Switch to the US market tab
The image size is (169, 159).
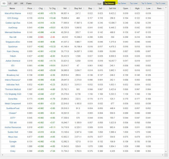pos(10,3)
